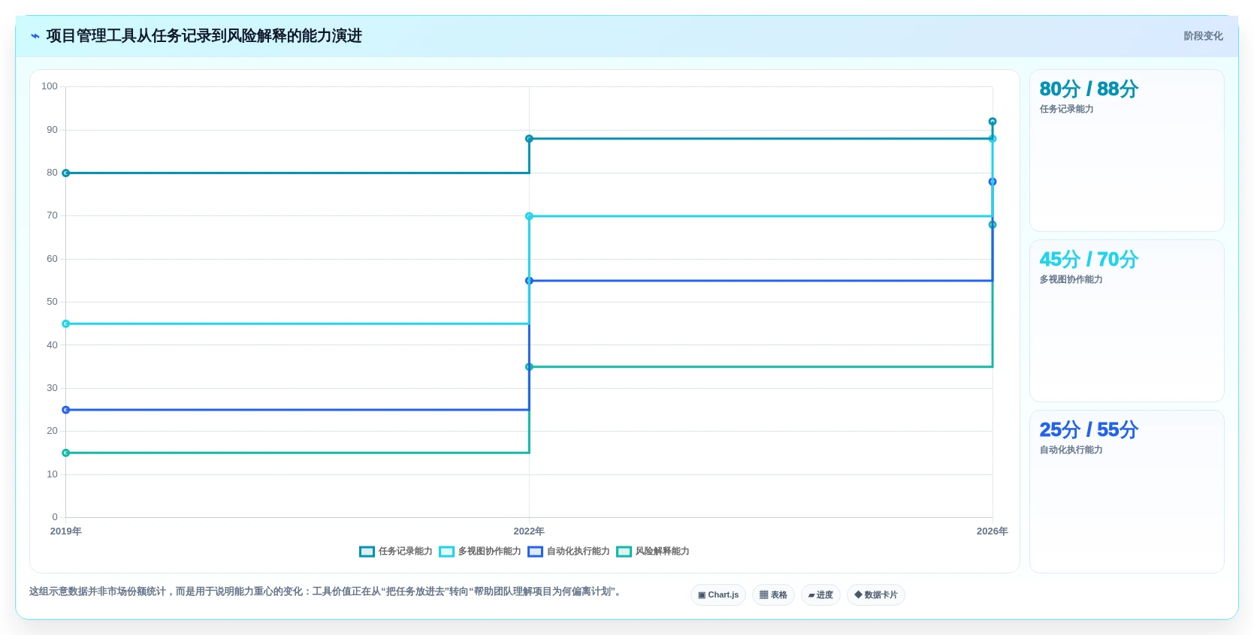The image size is (1254, 635).
Task: Click the 多视图协作能力 point at 2022年 (70)
Action: pos(529,216)
